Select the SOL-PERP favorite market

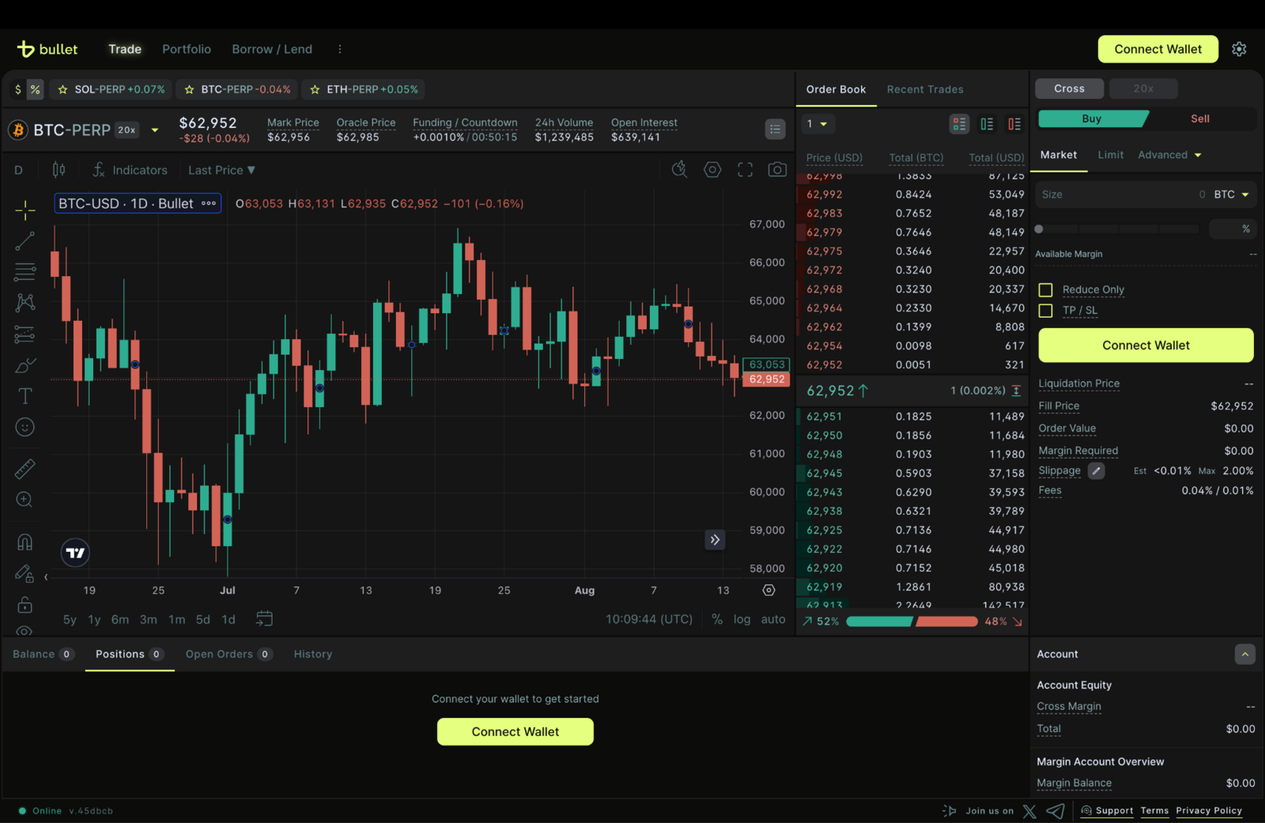tap(111, 89)
